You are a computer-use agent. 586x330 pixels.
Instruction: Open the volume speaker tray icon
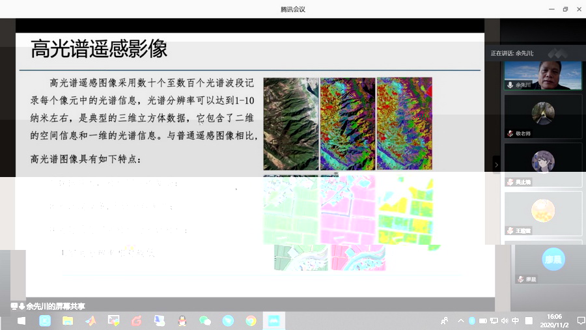tap(505, 321)
